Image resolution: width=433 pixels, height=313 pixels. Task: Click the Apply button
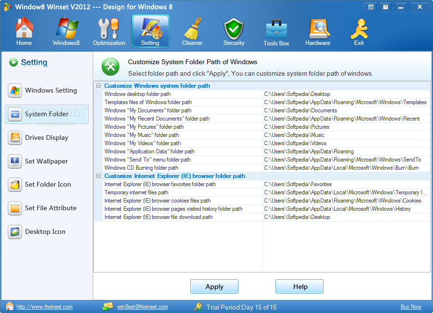[x=214, y=286]
